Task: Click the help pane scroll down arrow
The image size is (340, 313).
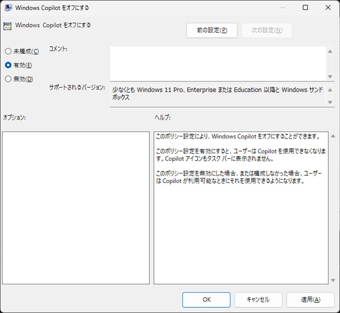Action: pos(333,280)
